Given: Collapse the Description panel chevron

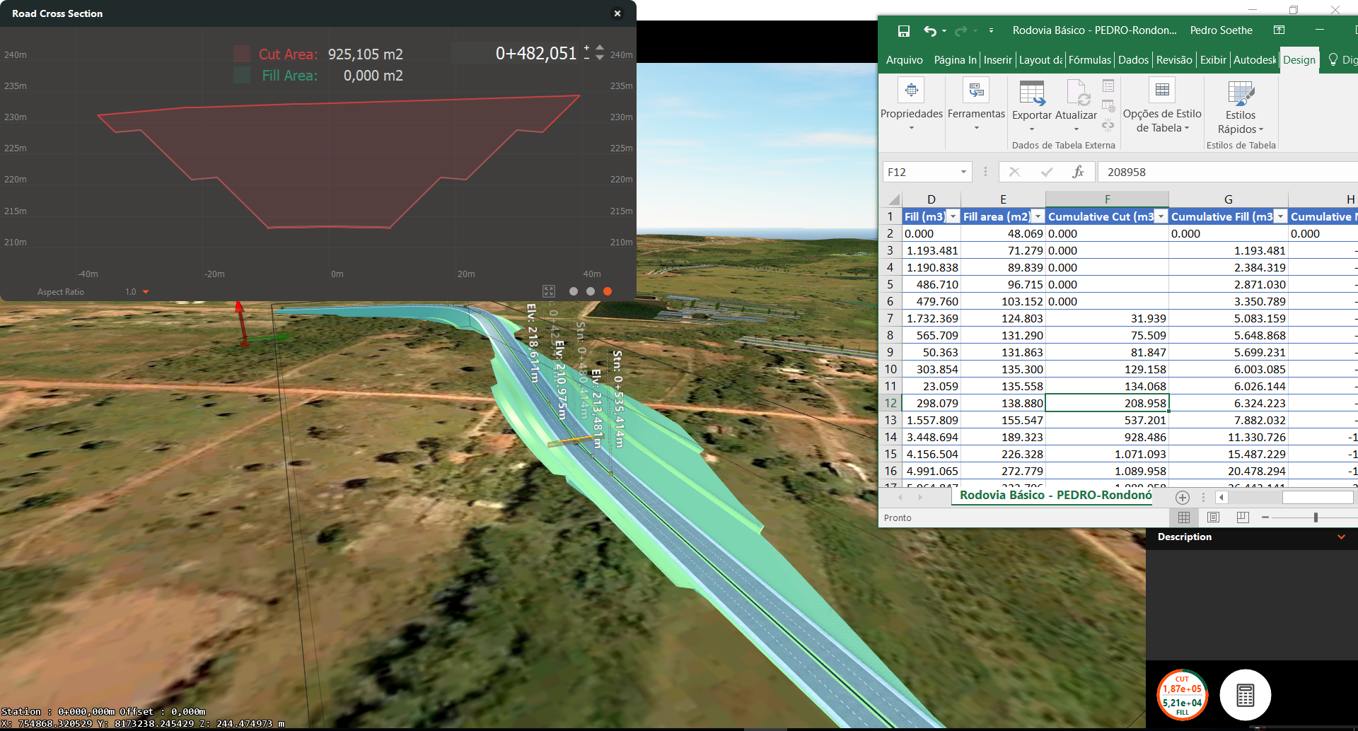Looking at the screenshot, I should tap(1341, 537).
